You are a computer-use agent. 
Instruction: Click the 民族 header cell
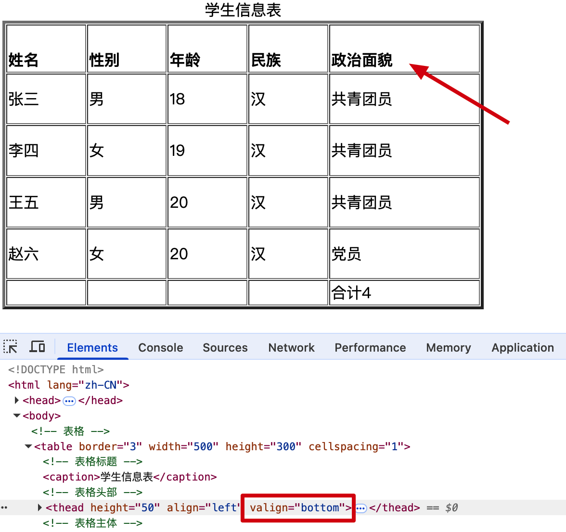pyautogui.click(x=288, y=49)
